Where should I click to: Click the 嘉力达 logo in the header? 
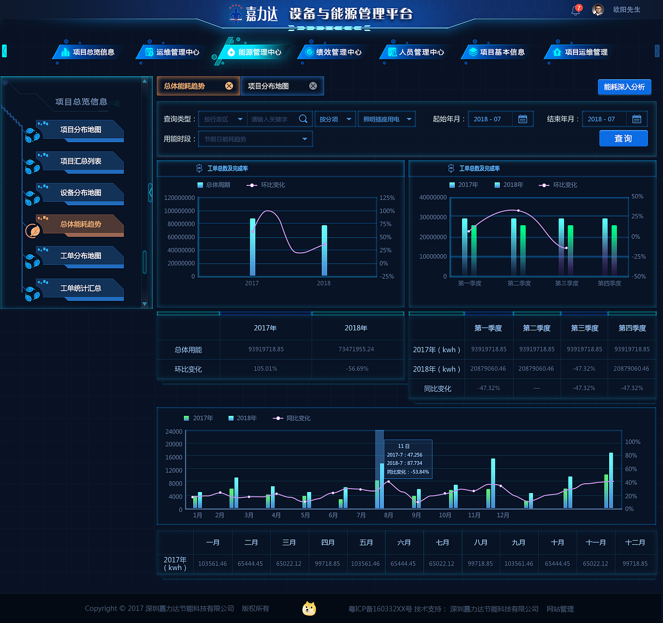[254, 14]
